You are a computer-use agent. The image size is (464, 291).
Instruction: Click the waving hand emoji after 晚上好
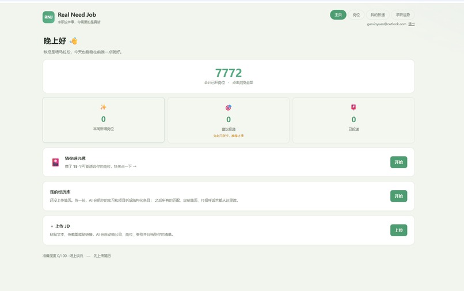point(73,40)
